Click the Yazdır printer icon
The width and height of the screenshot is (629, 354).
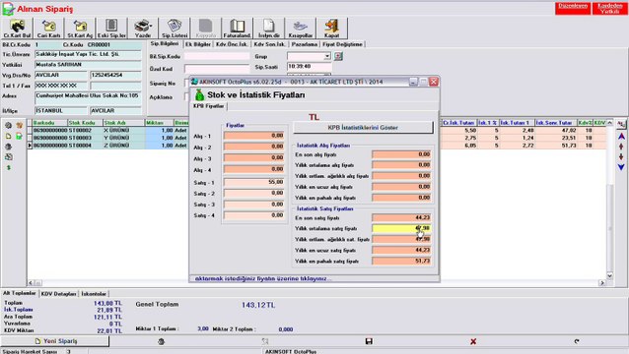(143, 28)
